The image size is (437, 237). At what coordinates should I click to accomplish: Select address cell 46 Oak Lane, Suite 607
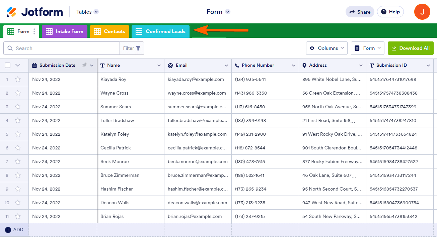[x=333, y=175]
